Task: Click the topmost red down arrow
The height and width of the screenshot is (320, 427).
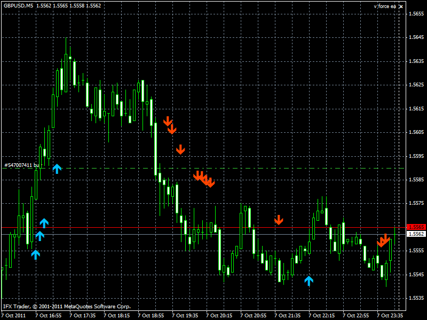Action: 168,121
